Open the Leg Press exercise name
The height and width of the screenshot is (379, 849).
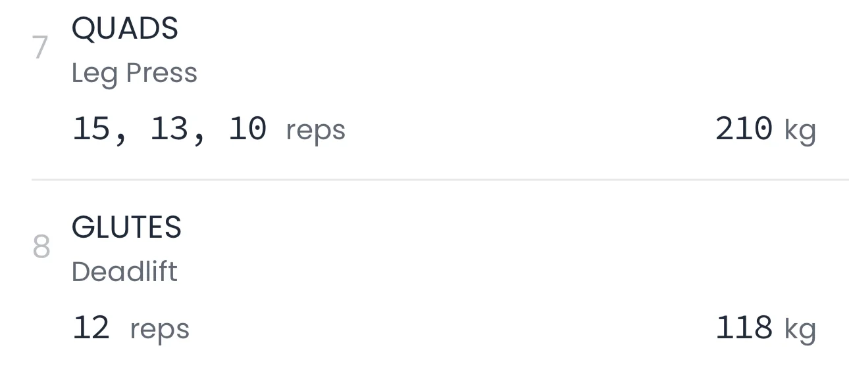(x=134, y=73)
